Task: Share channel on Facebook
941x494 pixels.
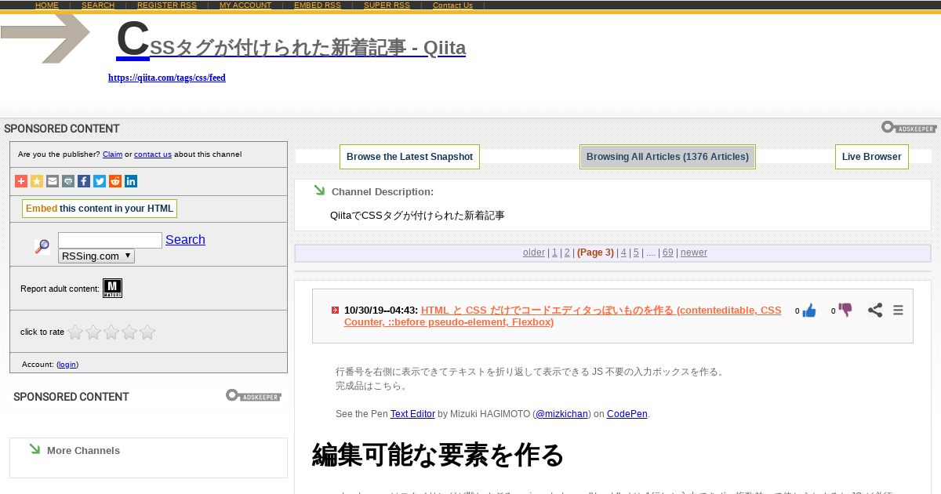Action: point(84,181)
